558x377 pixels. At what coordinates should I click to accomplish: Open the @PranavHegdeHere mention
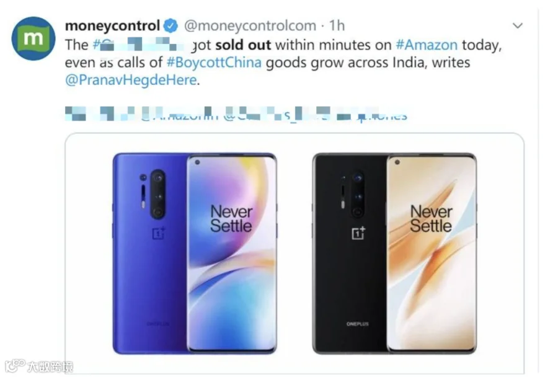tap(131, 80)
